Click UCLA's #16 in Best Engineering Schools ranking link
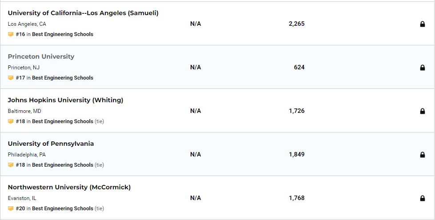 pos(54,34)
